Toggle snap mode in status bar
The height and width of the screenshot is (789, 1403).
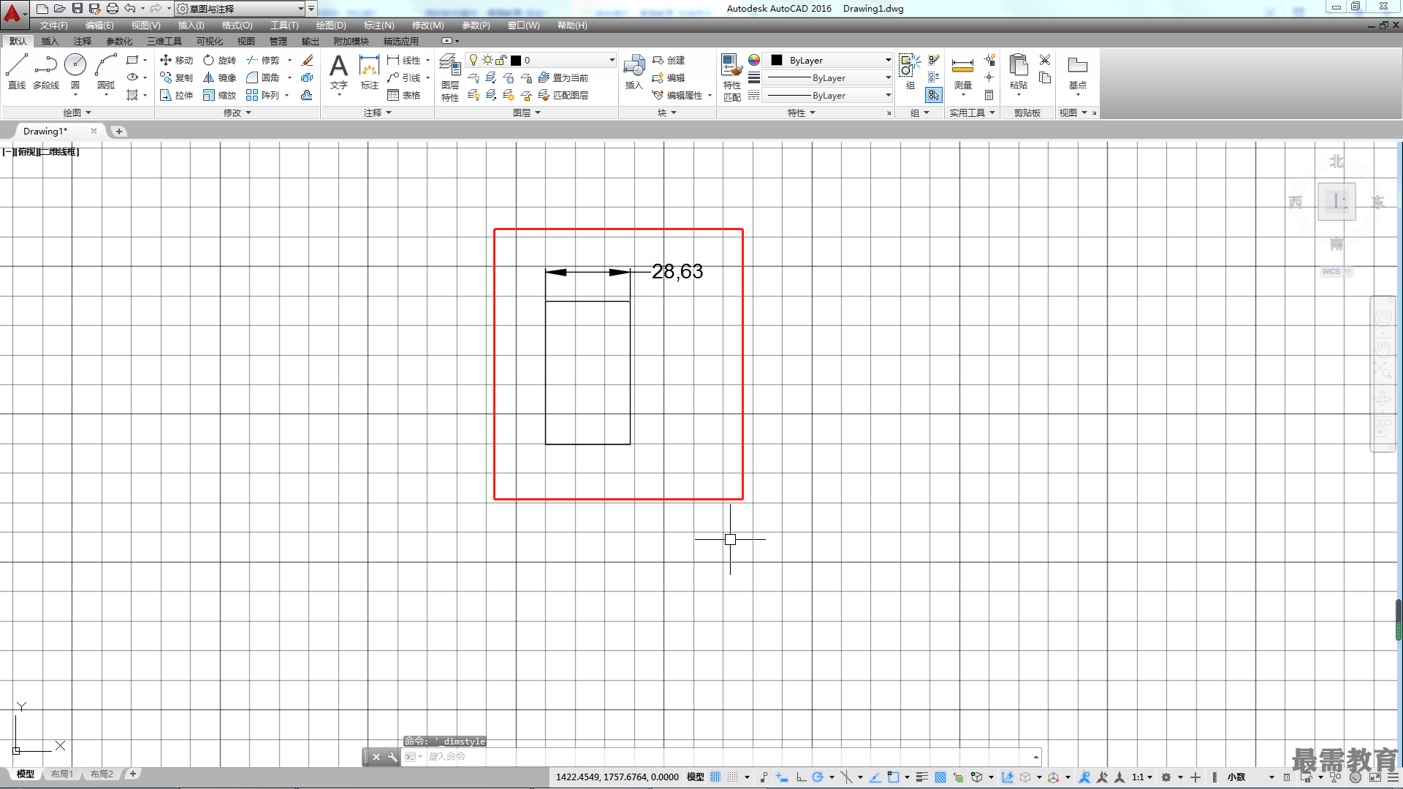tap(733, 777)
